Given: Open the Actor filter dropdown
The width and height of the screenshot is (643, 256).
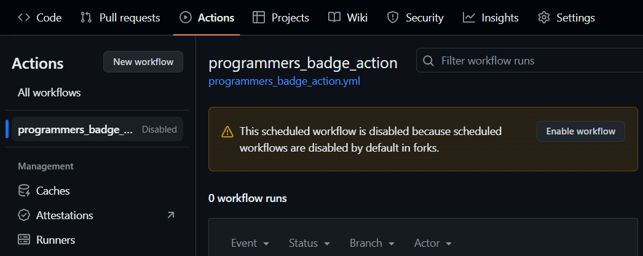Looking at the screenshot, I should coord(433,243).
